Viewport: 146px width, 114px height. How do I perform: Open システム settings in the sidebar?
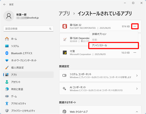pyautogui.click(x=28, y=46)
